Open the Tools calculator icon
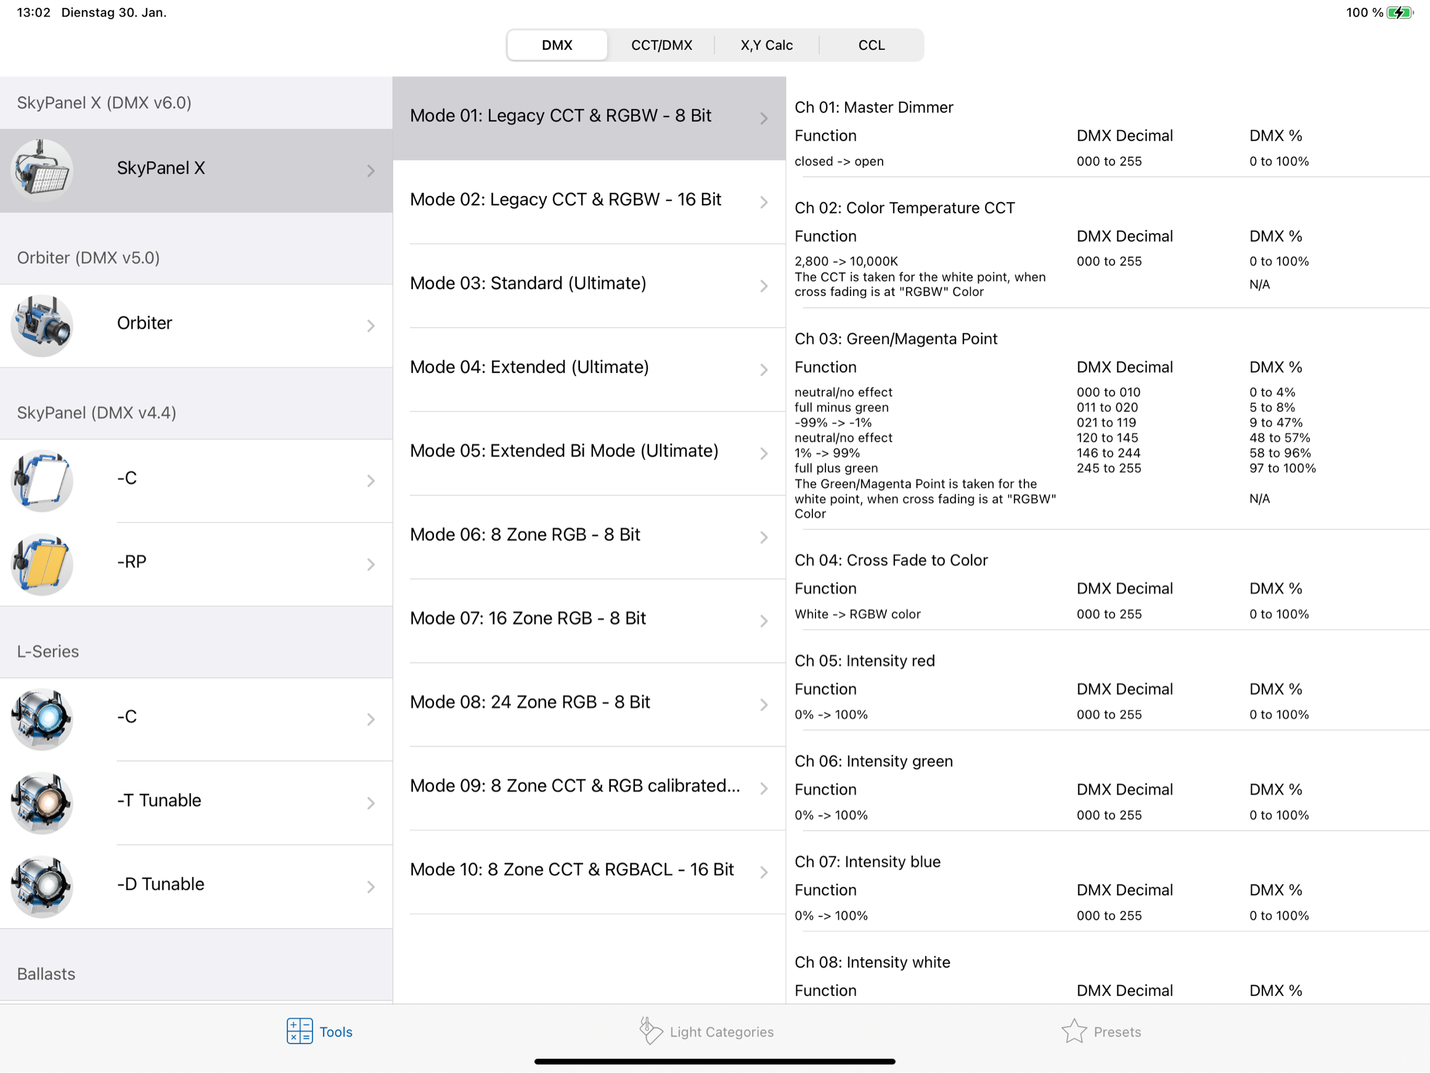The height and width of the screenshot is (1073, 1430). click(300, 1031)
